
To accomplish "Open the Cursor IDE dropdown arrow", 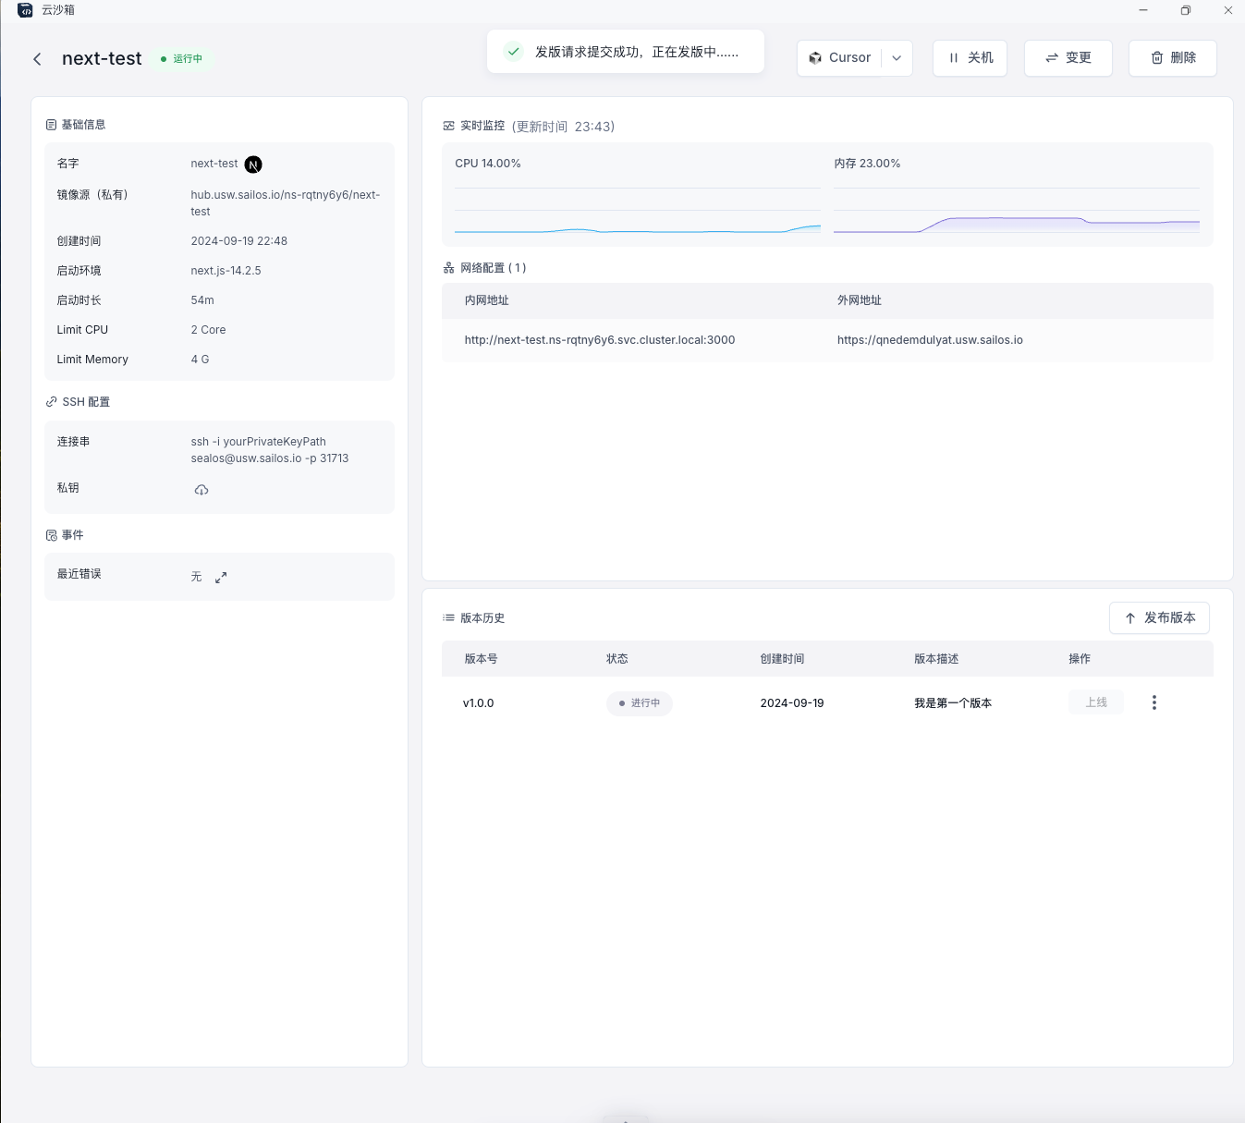I will [897, 58].
